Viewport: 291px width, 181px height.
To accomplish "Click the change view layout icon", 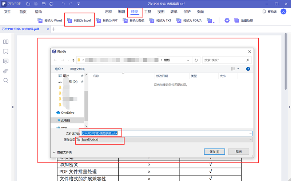I will point(233,69).
